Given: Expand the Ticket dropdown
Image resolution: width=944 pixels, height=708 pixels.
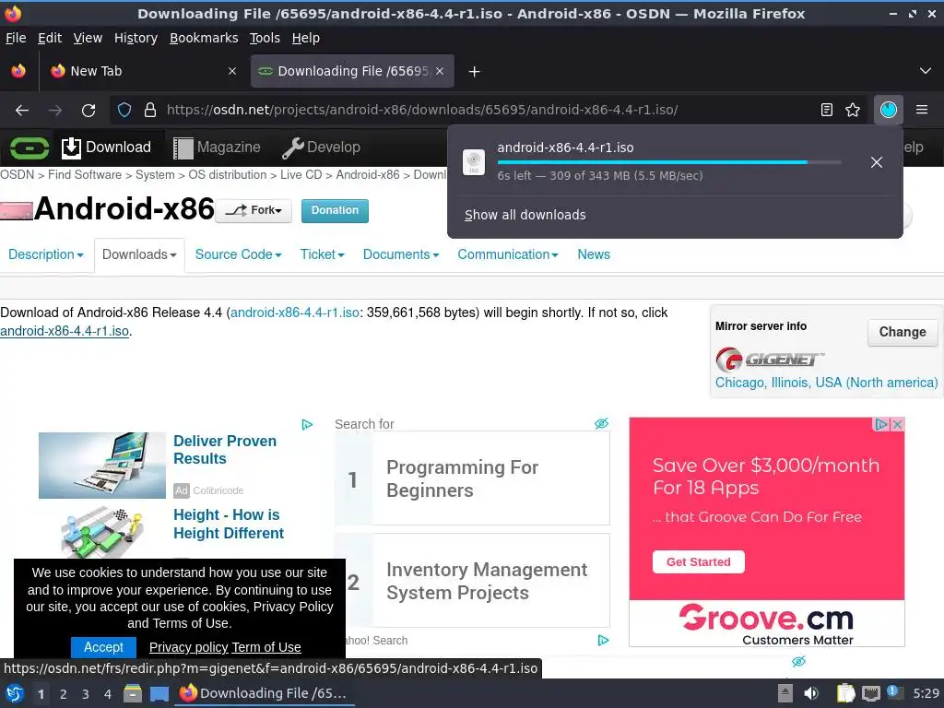Looking at the screenshot, I should point(322,254).
